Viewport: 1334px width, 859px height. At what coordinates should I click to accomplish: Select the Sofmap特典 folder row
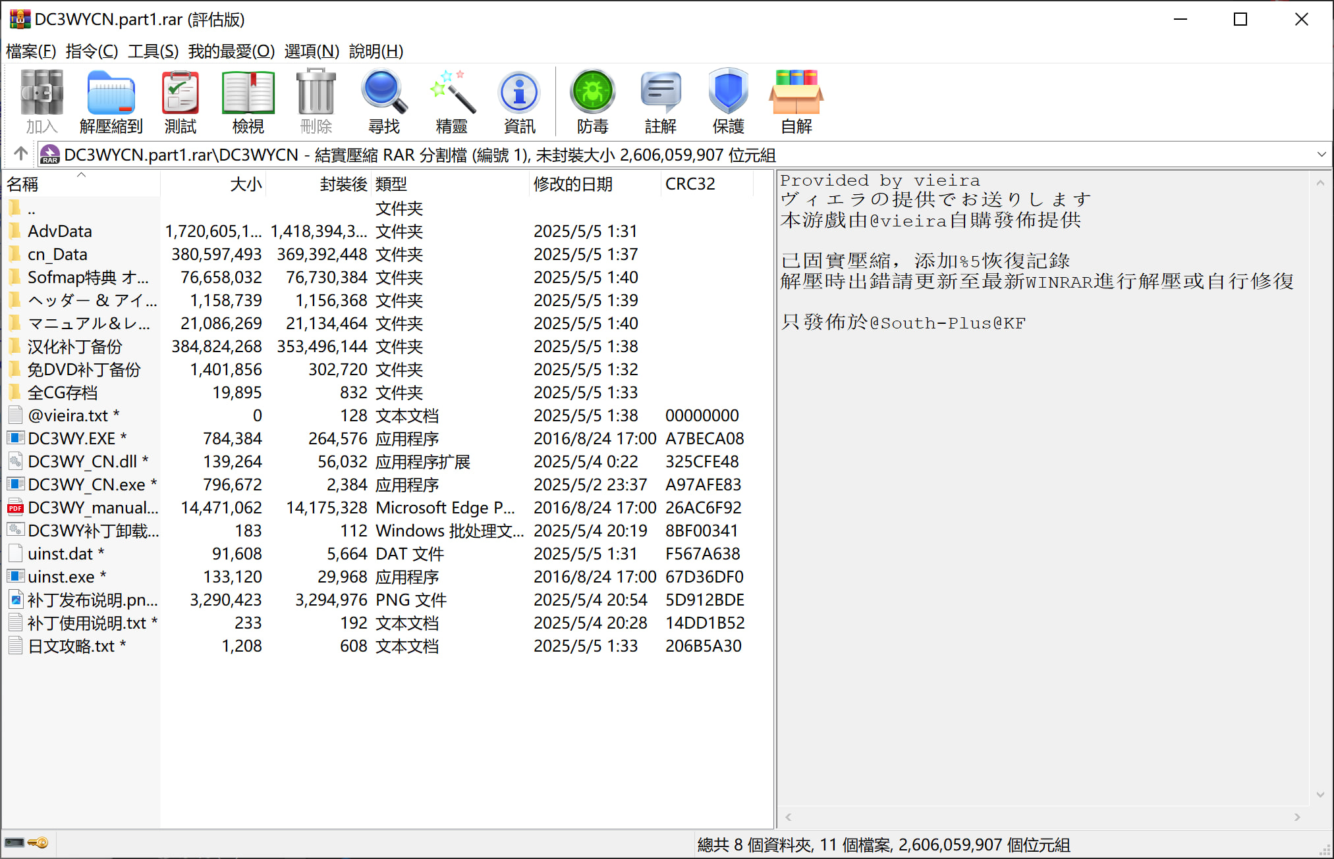click(378, 277)
